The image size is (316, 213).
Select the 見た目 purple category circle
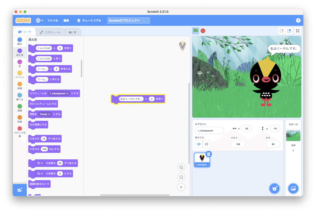pos(20,51)
